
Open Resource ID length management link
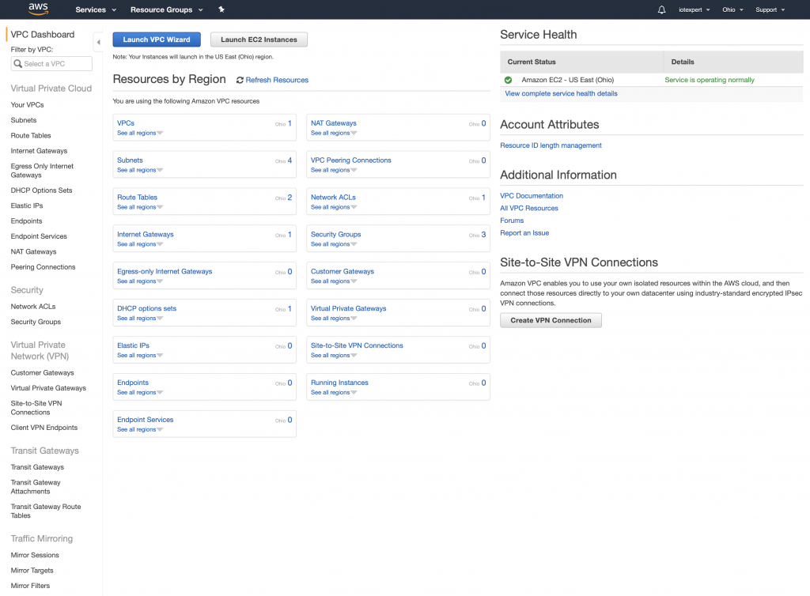tap(551, 145)
